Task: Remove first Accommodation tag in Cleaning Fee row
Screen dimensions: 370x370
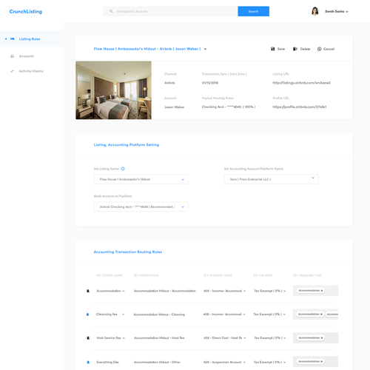Action: pyautogui.click(x=321, y=314)
